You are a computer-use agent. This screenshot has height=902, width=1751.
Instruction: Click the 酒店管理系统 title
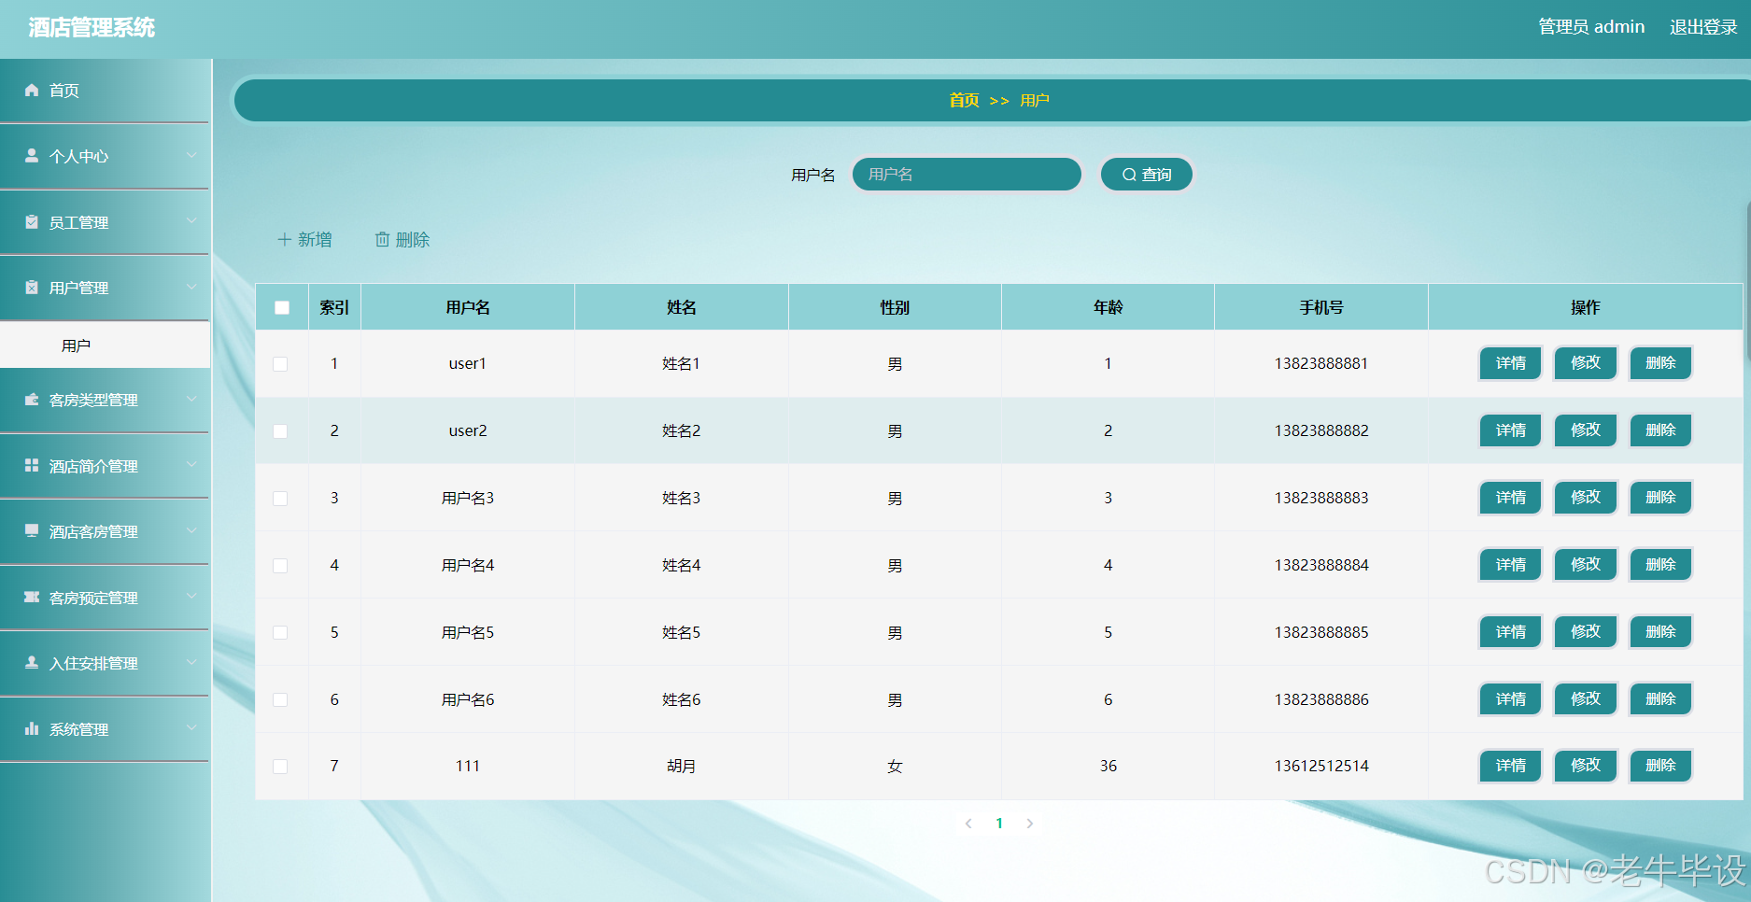click(92, 28)
